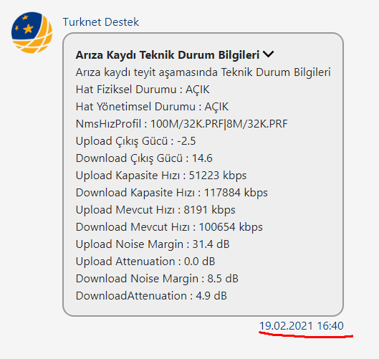Click the Download Mevcut Hızı line
The image size is (379, 359).
(x=169, y=227)
